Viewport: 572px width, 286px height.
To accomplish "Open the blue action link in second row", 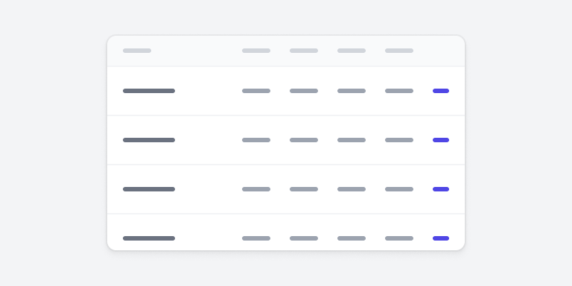I will coord(441,140).
